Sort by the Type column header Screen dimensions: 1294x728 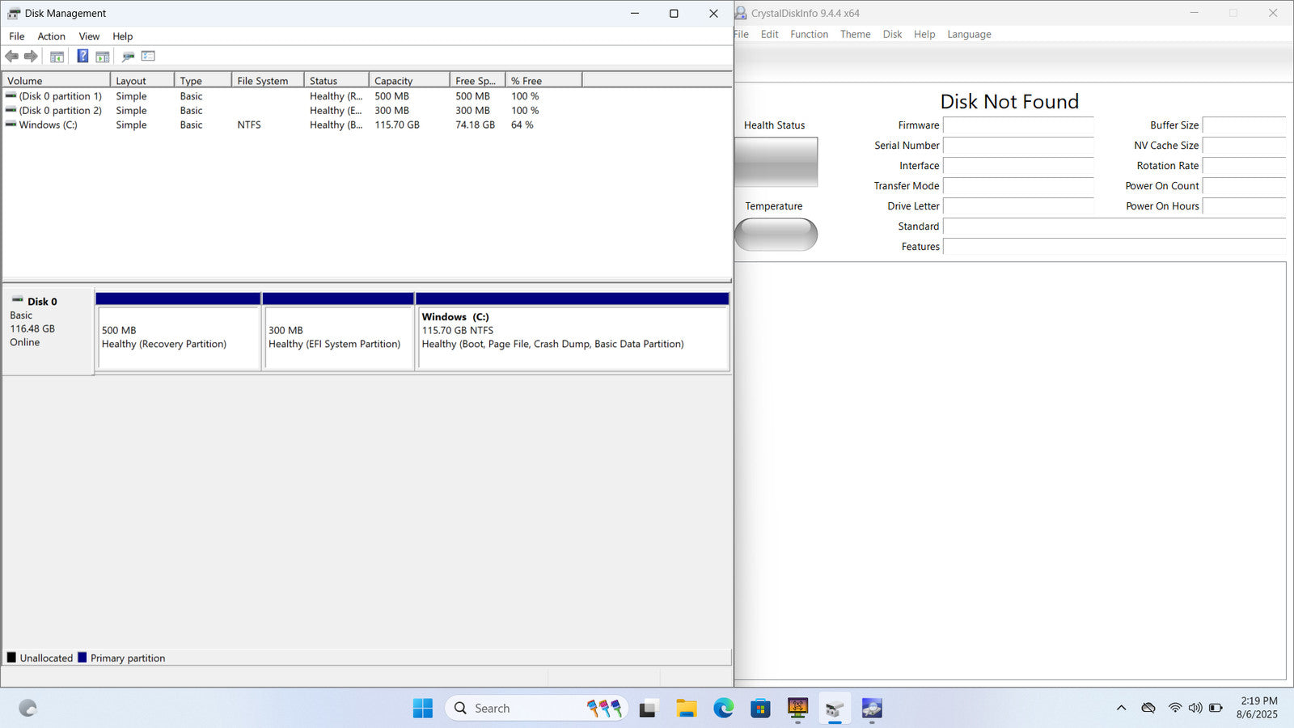pyautogui.click(x=203, y=80)
